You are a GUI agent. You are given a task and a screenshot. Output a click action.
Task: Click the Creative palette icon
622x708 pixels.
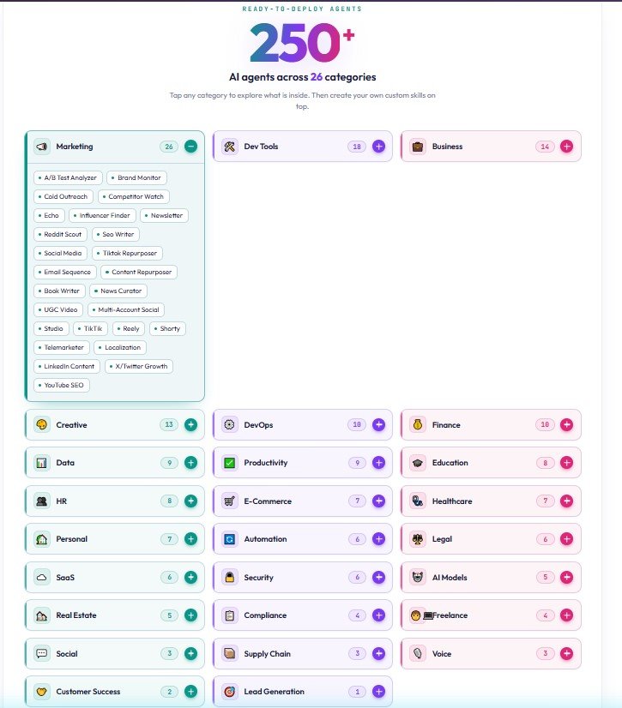point(41,425)
